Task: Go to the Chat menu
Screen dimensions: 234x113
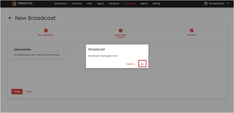Action: pos(89,4)
